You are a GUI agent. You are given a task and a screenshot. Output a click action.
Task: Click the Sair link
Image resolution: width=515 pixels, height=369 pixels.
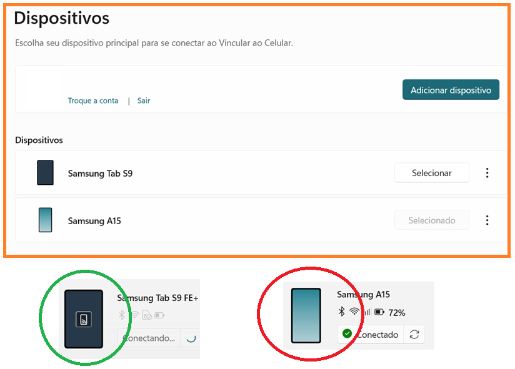tap(144, 101)
